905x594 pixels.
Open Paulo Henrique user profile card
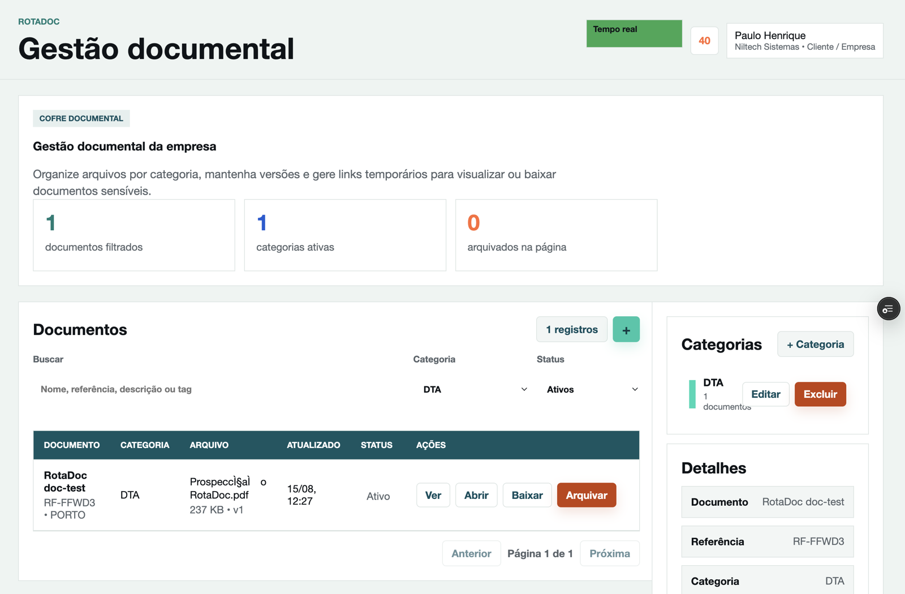pyautogui.click(x=805, y=41)
